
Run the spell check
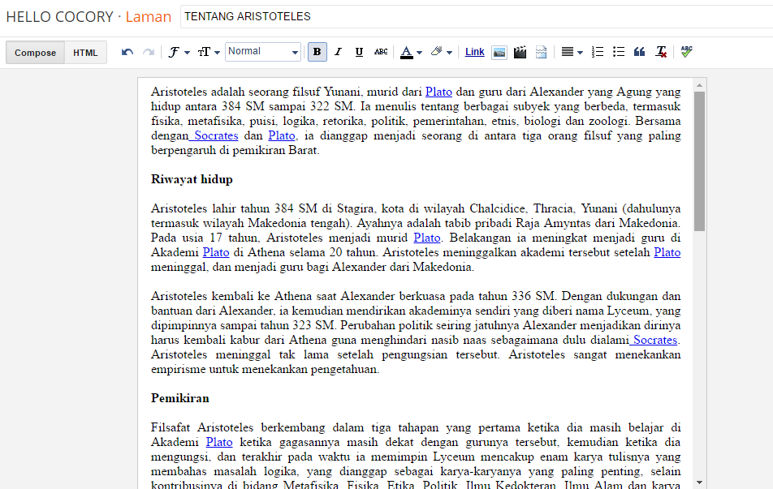tap(686, 52)
